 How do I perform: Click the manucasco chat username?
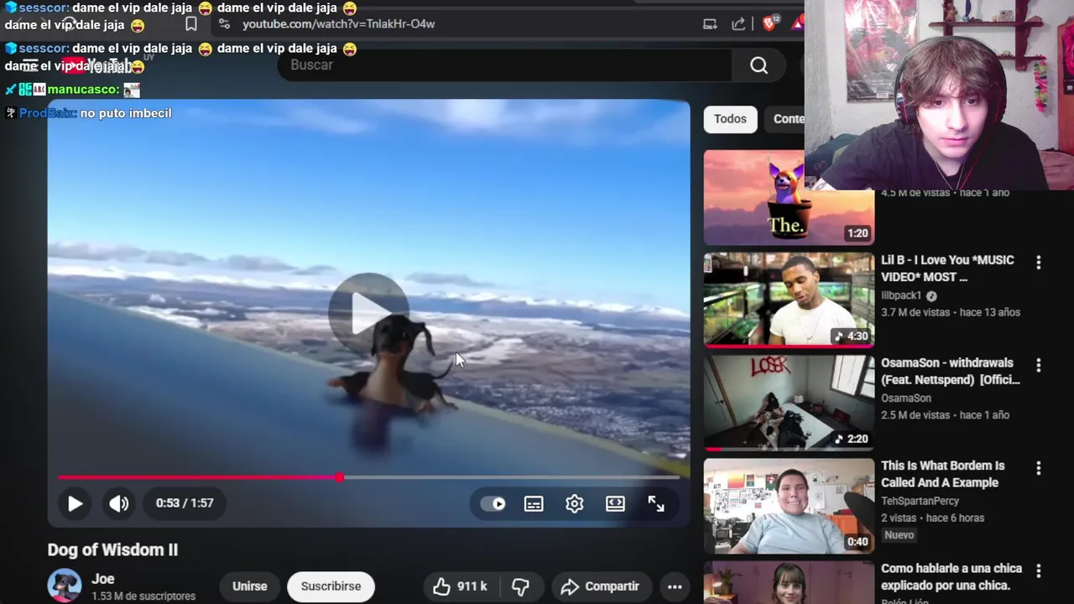83,89
